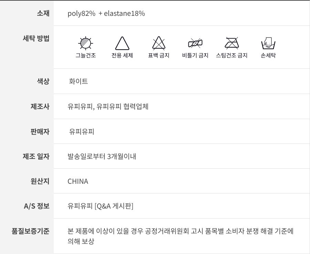Click the do not wring (비틀기 금지) icon
The image size is (310, 254).
(x=195, y=43)
